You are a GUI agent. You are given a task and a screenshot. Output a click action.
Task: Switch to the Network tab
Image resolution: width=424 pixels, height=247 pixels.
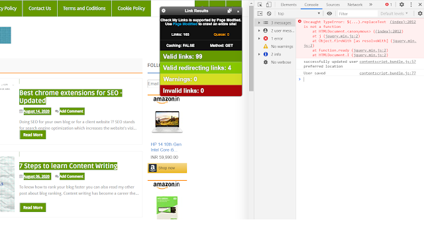click(x=355, y=5)
